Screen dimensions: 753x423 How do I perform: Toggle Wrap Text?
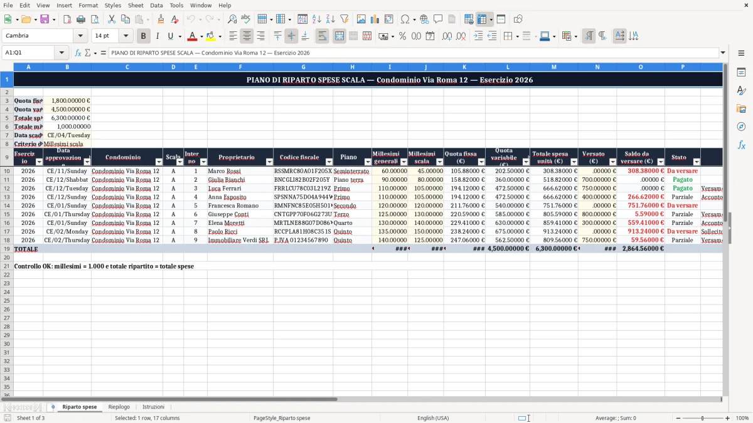tap(323, 36)
